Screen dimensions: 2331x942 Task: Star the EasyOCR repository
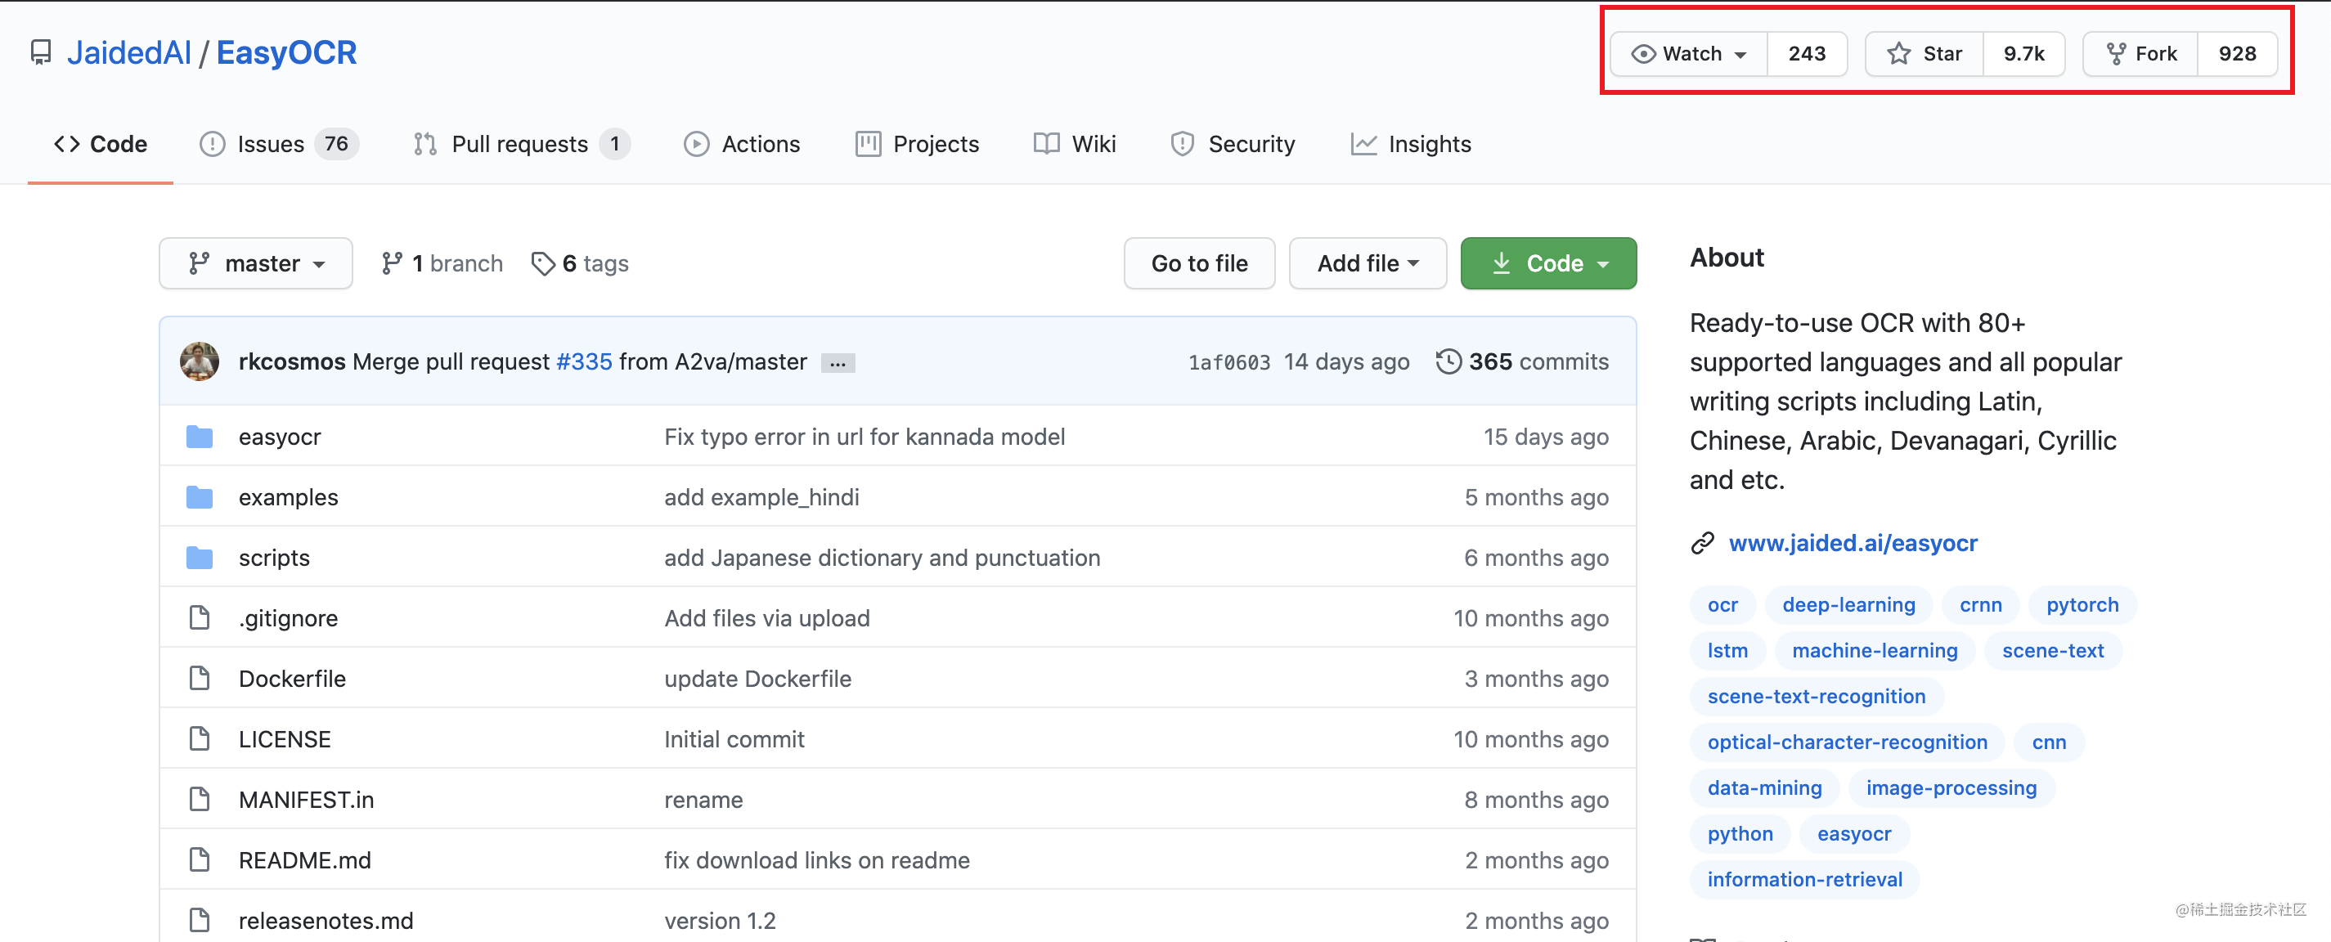coord(1925,54)
